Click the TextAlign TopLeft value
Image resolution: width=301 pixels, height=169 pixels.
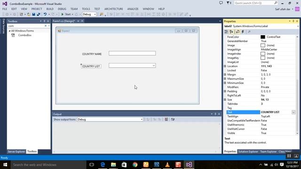click(266, 116)
